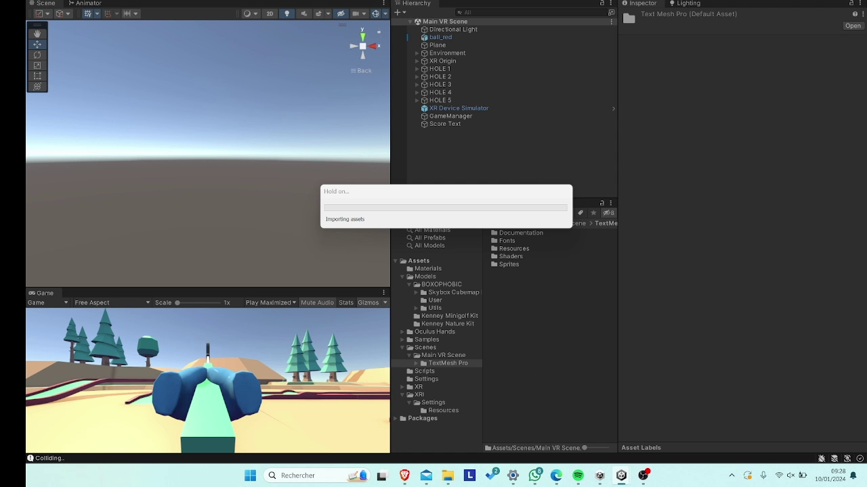The width and height of the screenshot is (867, 487).
Task: Select the Hand tool in Scene view
Action: [37, 32]
